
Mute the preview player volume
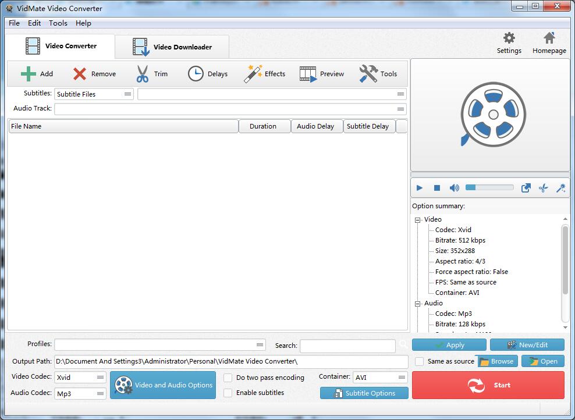(454, 187)
